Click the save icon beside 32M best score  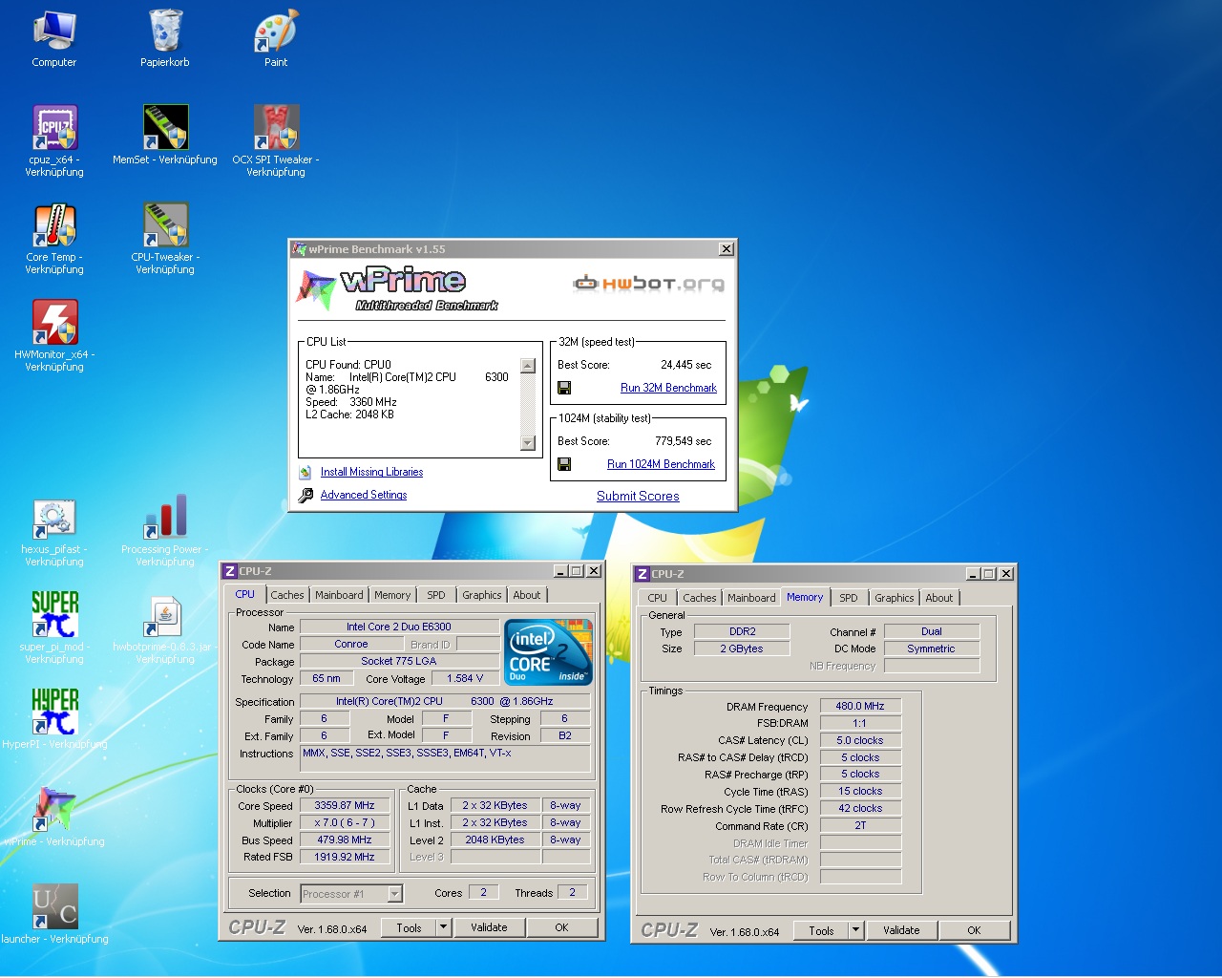(x=564, y=388)
